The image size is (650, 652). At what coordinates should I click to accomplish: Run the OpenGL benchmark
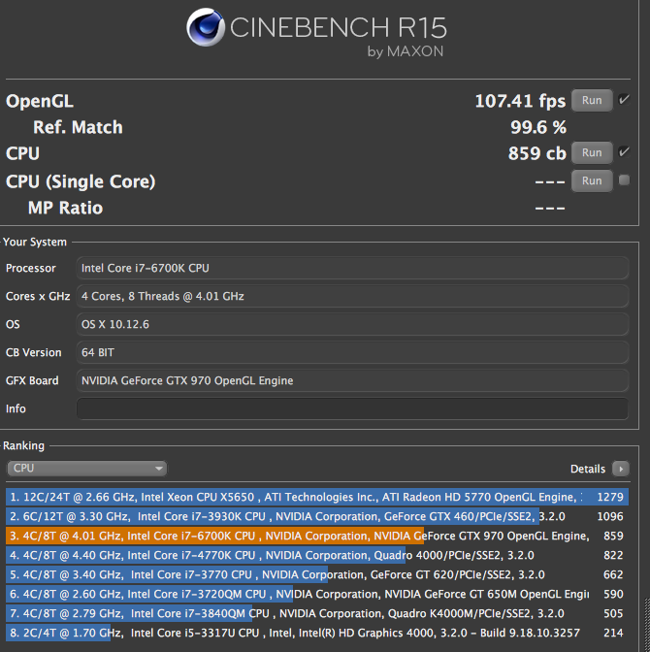pyautogui.click(x=592, y=100)
